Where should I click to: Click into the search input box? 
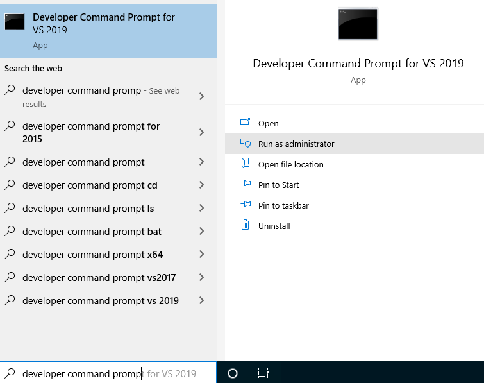pyautogui.click(x=108, y=373)
